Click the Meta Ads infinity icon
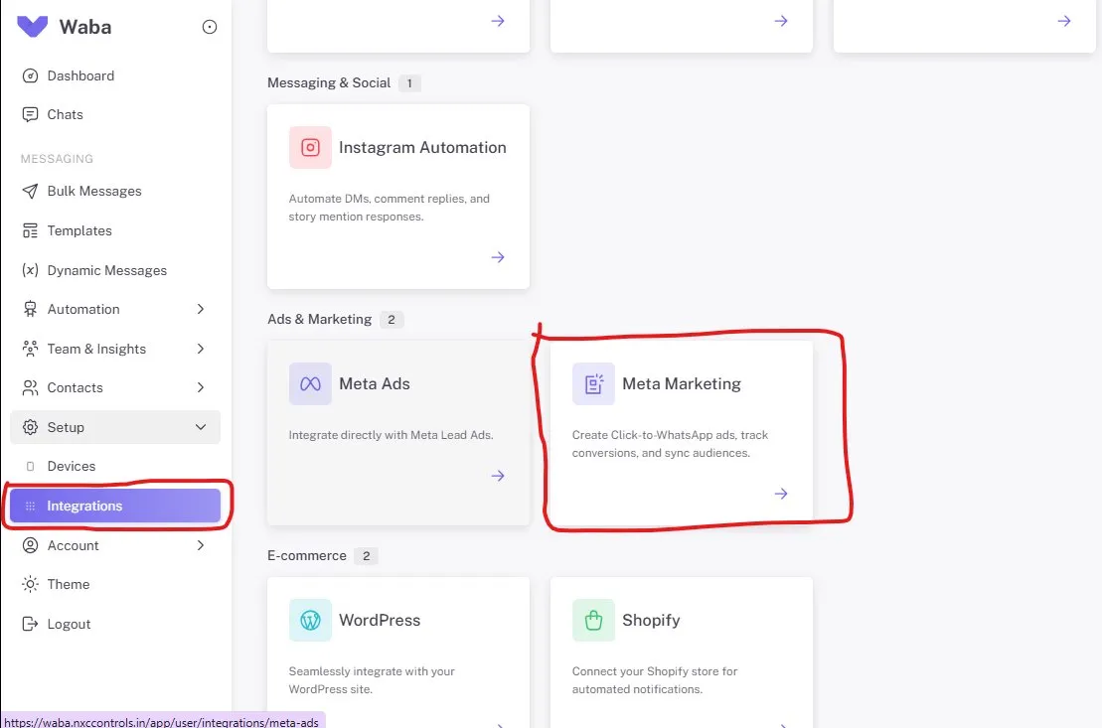The image size is (1102, 728). [310, 383]
